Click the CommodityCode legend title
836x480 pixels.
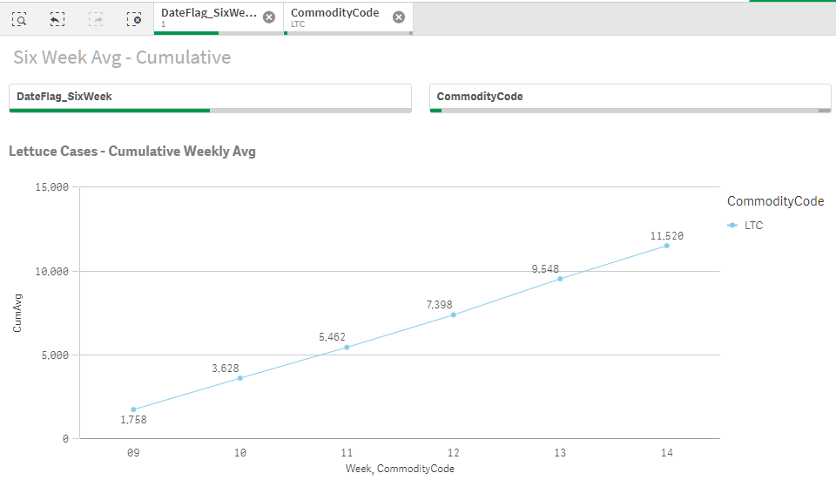[x=775, y=201]
